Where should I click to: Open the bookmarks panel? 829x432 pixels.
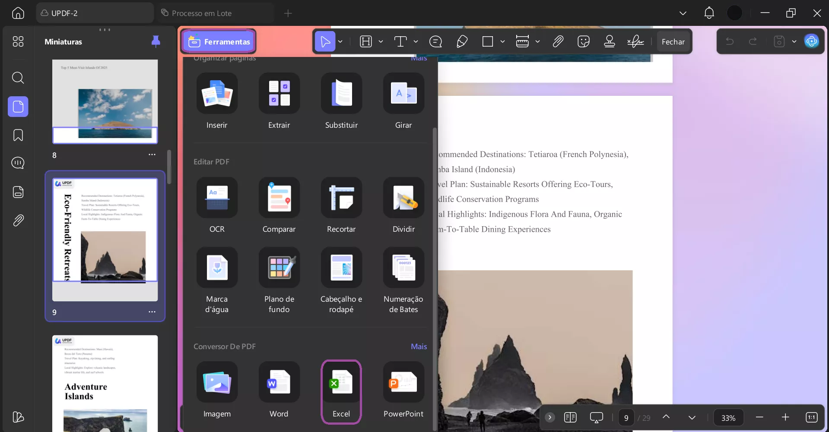(18, 135)
